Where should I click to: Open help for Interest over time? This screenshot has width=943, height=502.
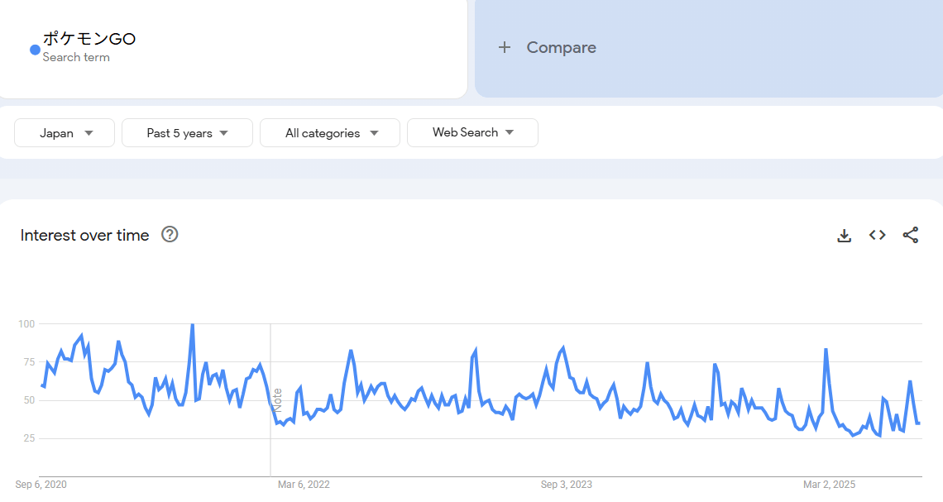pos(170,235)
